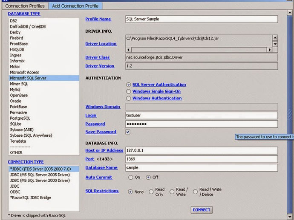Choose HSQLDB in the list
The width and height of the screenshot is (294, 220).
44,50
